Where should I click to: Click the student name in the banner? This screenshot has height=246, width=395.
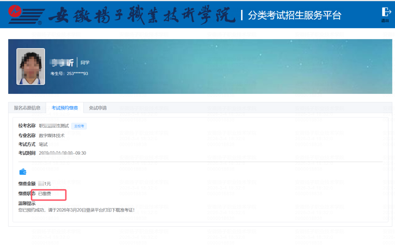click(x=62, y=63)
